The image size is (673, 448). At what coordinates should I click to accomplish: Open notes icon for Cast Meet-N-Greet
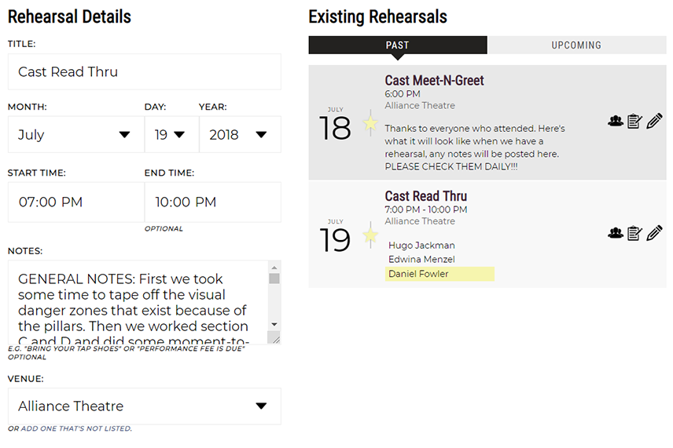tap(634, 121)
